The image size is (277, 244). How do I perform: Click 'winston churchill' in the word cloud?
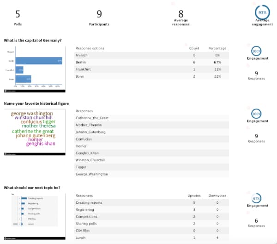[34, 118]
